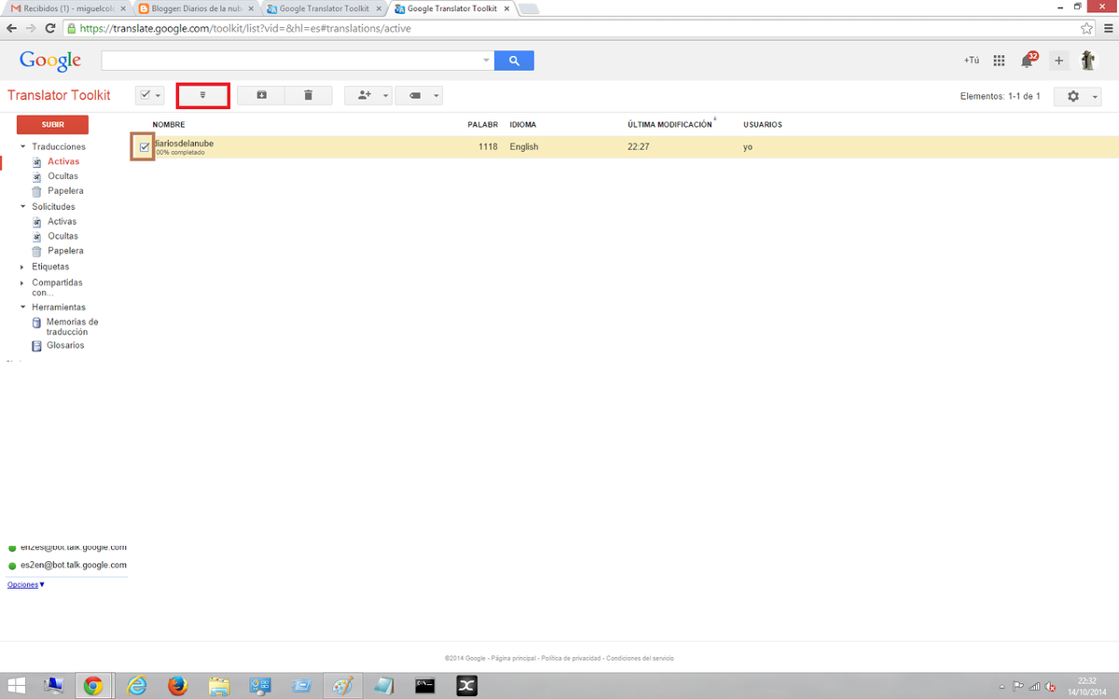Screen dimensions: 1119x699
Task: Open notifications bell showing 32
Action: click(1028, 61)
